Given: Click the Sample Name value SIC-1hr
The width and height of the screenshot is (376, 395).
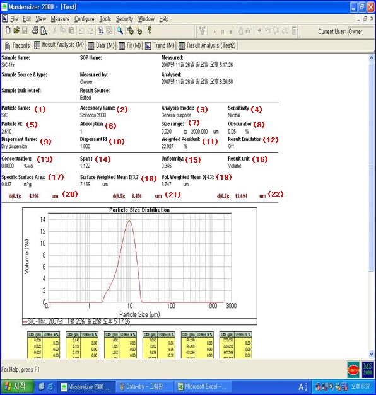Looking at the screenshot, I should point(8,65).
